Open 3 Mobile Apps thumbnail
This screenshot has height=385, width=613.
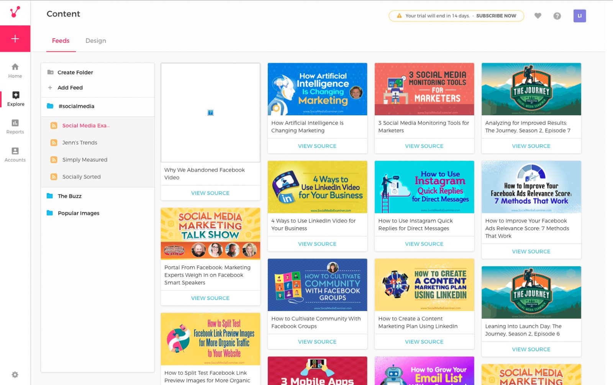tap(317, 371)
